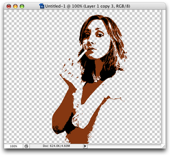The width and height of the screenshot is (170, 156).
Task: Open the status bar arrow menu
Action: pyautogui.click(x=85, y=146)
